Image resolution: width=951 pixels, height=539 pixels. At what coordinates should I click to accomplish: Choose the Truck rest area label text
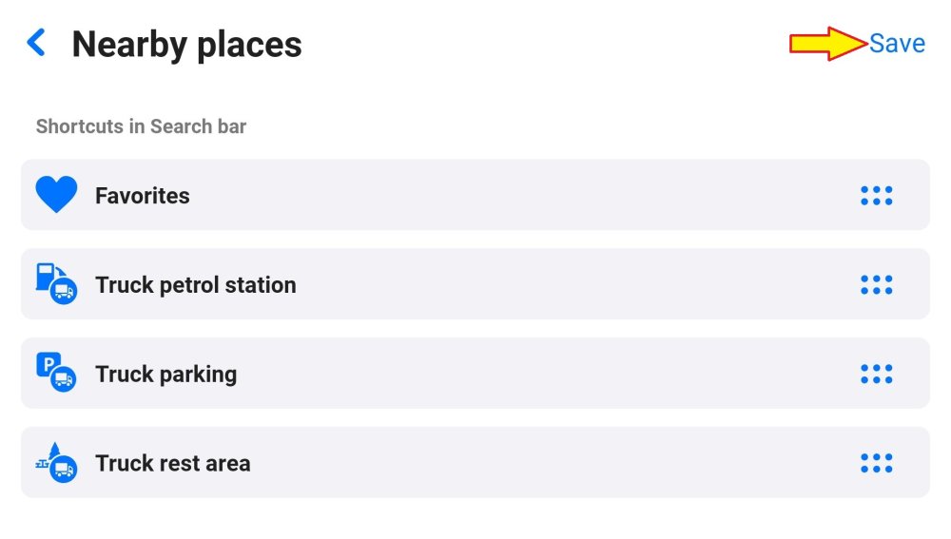pos(173,464)
